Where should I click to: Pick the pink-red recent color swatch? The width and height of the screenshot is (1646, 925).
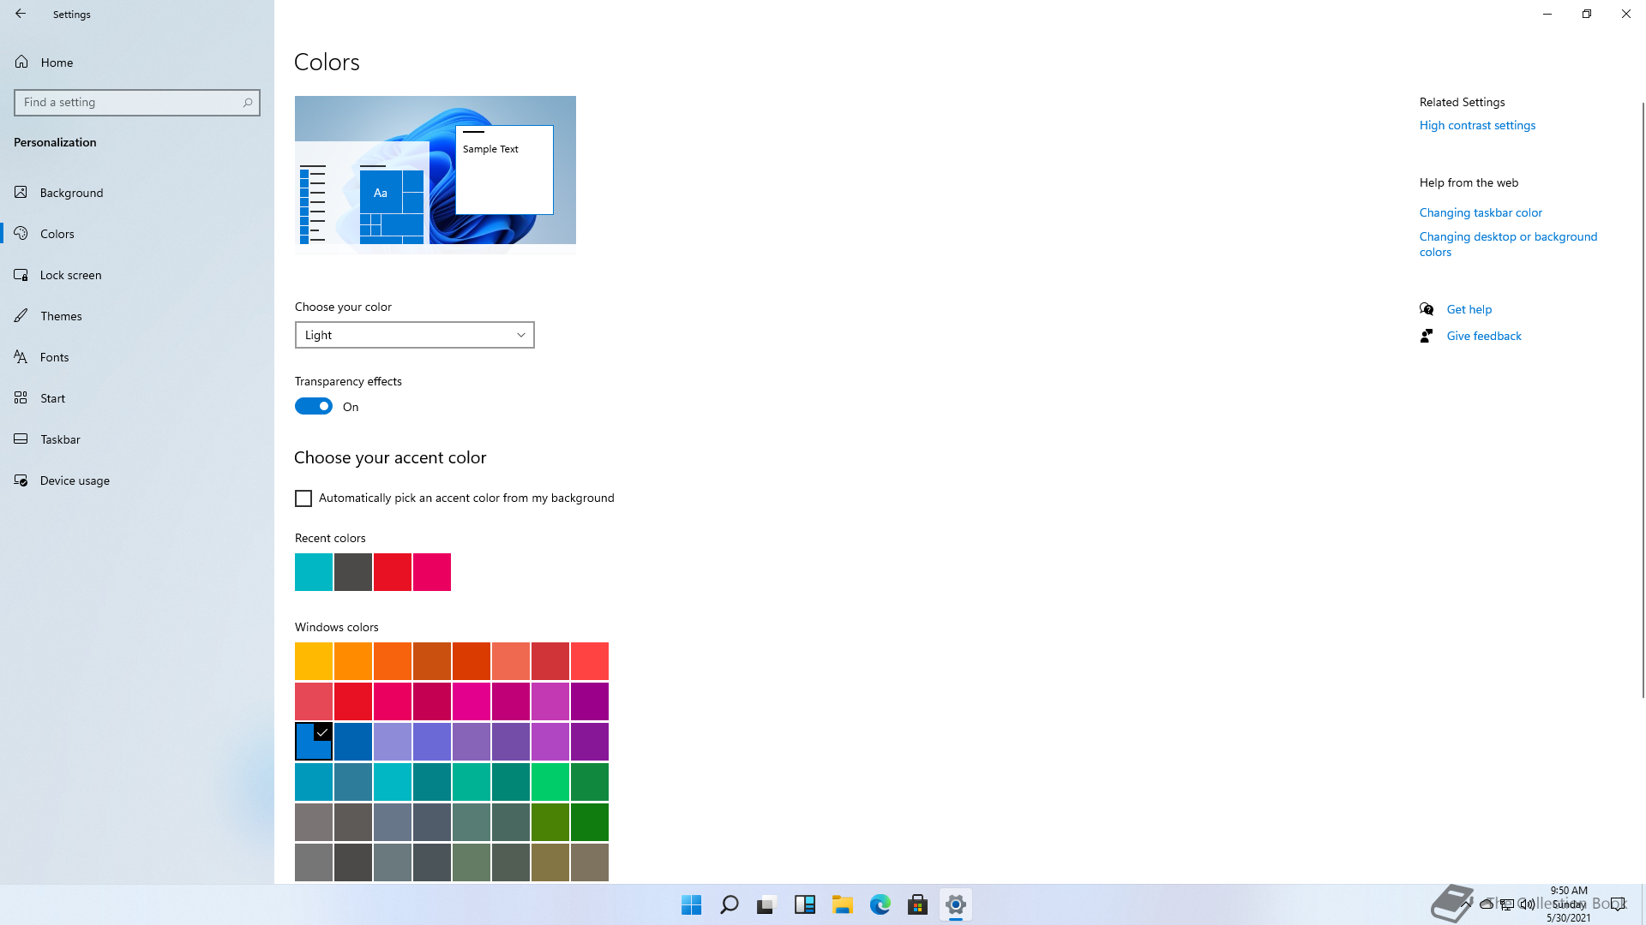pyautogui.click(x=432, y=572)
